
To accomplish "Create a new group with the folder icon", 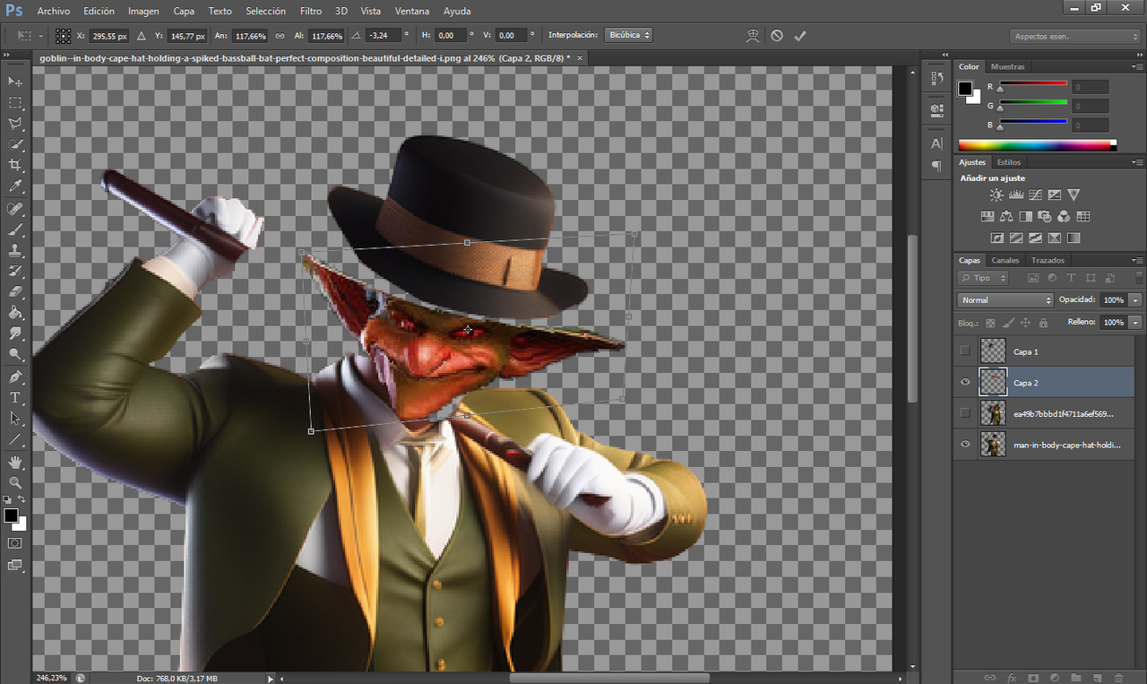I will (x=1075, y=678).
